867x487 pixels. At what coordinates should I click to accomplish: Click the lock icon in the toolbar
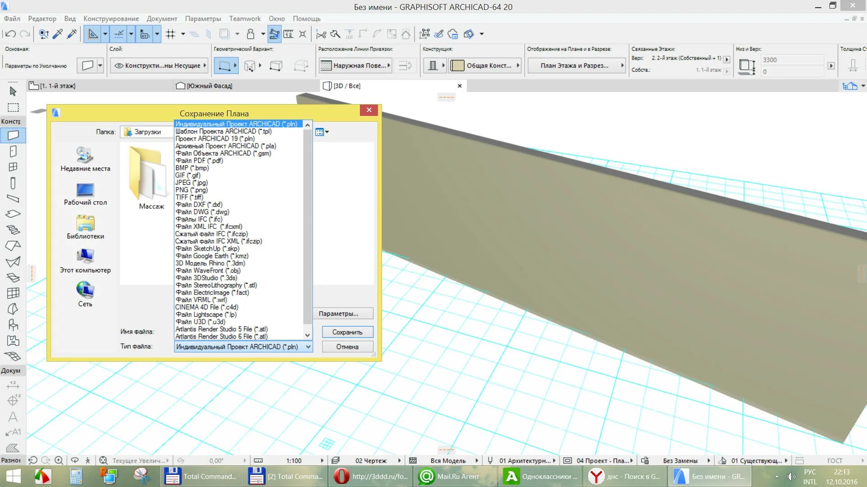[x=251, y=34]
